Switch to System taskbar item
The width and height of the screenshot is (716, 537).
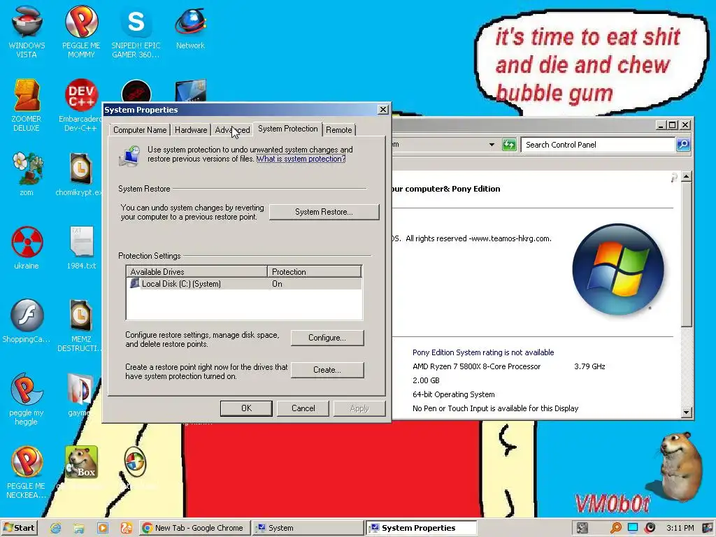[308, 528]
